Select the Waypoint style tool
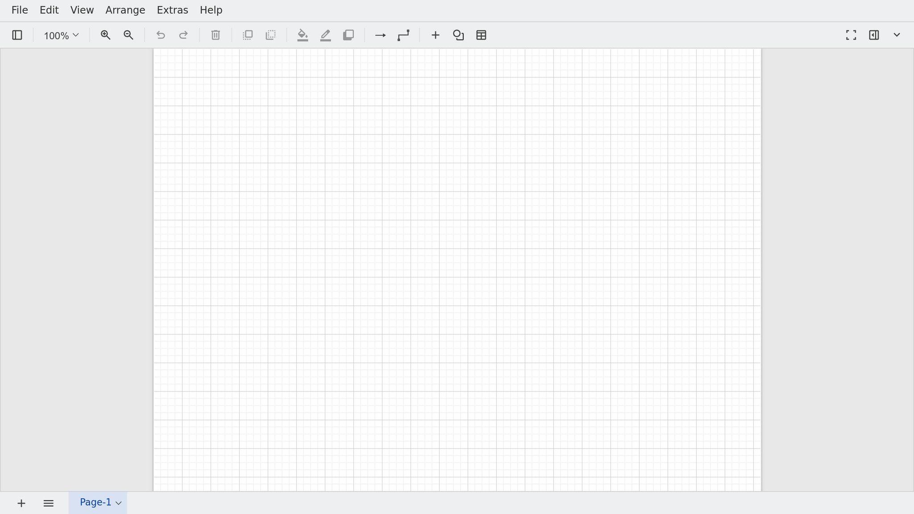 [x=403, y=35]
